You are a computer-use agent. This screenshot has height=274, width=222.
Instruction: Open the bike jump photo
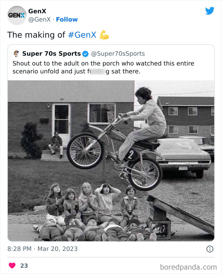pos(111,161)
